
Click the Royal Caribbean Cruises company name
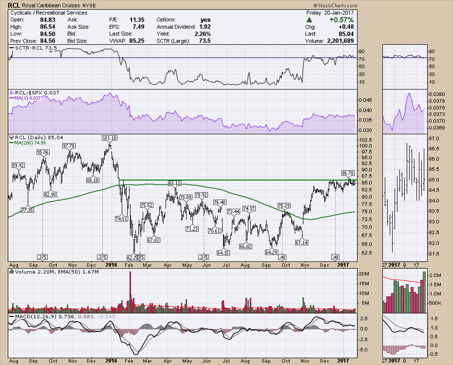[x=50, y=5]
